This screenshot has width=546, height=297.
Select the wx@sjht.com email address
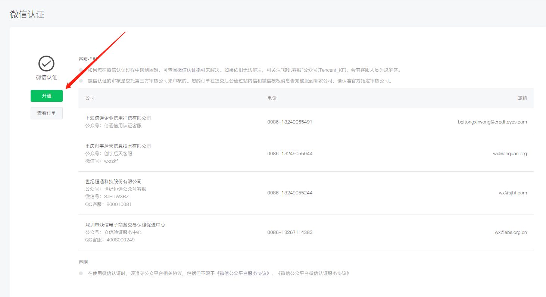coord(513,193)
